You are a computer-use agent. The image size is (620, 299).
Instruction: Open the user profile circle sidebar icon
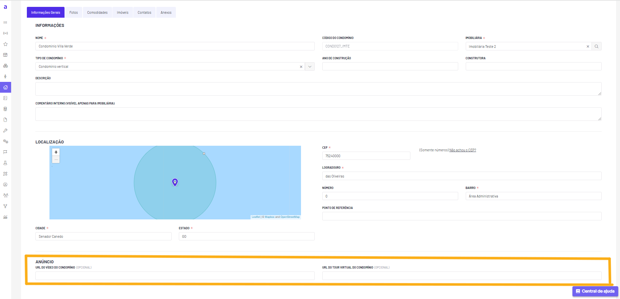pos(5,185)
